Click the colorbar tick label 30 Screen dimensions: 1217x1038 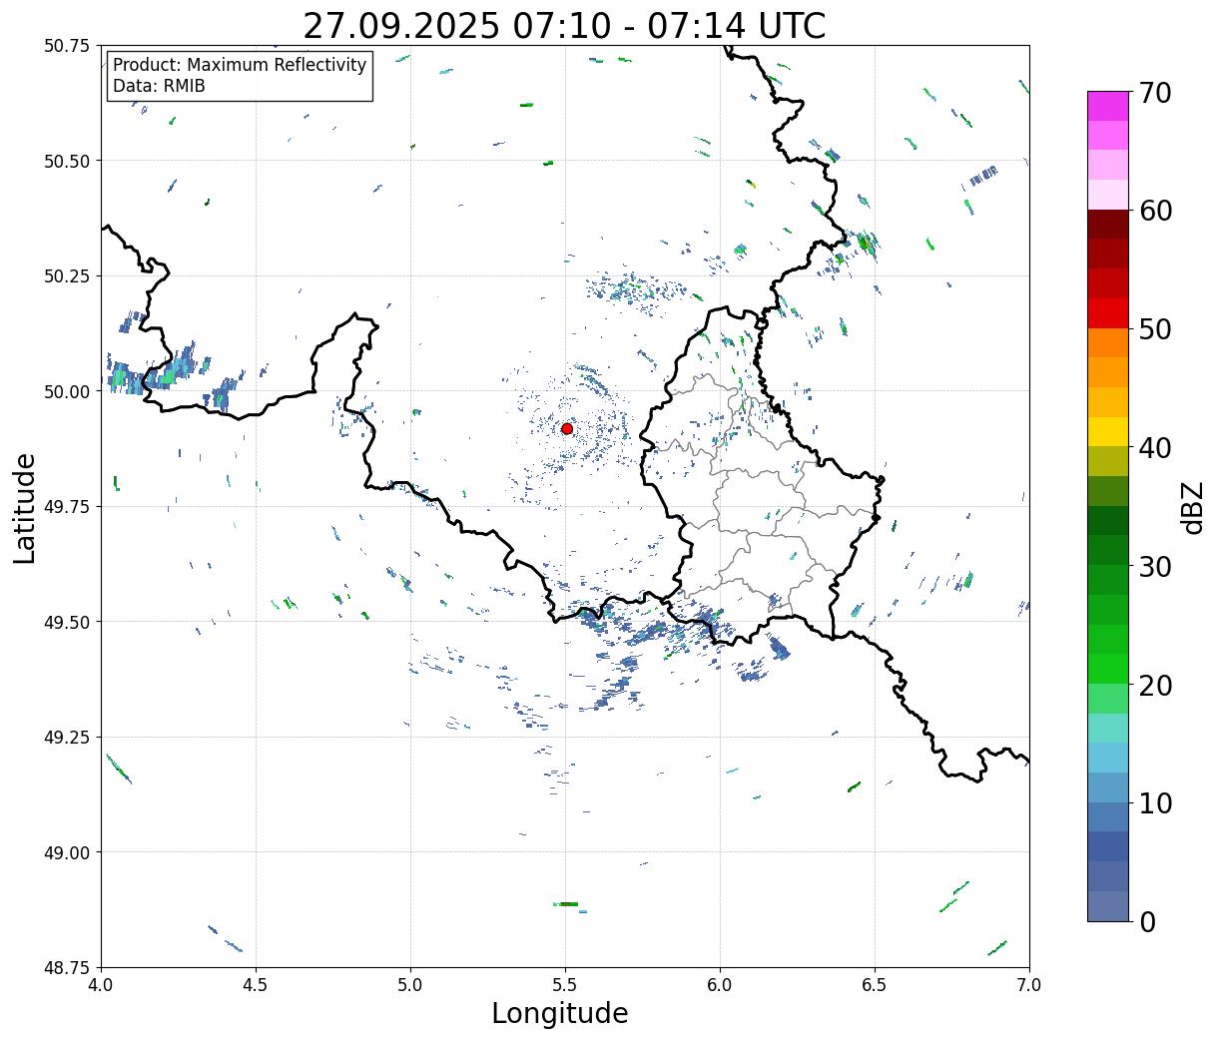(1154, 566)
